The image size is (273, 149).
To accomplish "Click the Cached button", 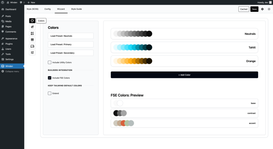I will coord(244,9).
